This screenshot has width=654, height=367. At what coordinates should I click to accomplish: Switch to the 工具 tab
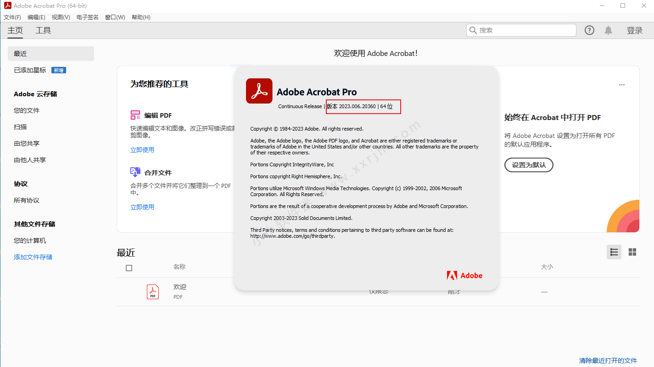coord(43,31)
